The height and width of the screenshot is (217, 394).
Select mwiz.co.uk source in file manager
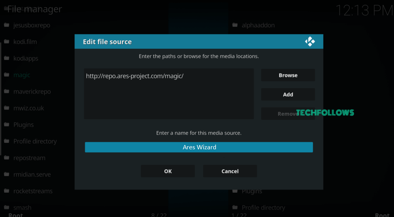28,108
